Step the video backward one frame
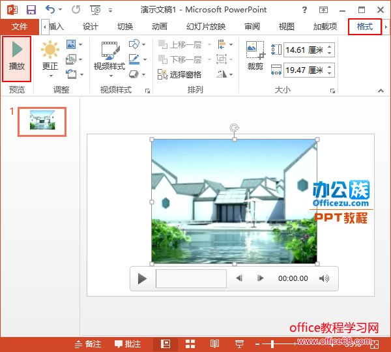Image resolution: width=391 pixels, height=352 pixels. (x=239, y=278)
